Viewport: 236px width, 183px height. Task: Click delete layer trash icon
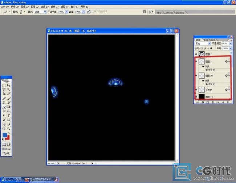point(228,102)
